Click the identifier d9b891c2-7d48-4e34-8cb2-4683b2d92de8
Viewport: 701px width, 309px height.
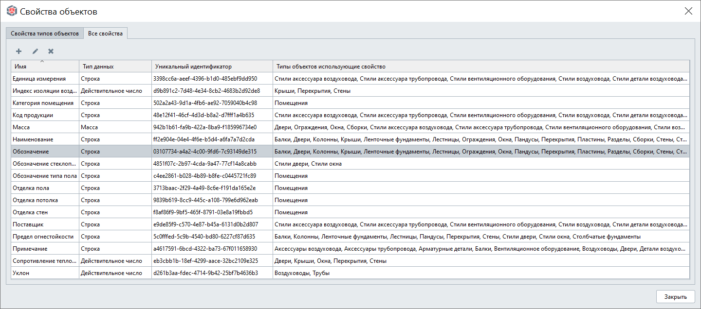(x=206, y=91)
